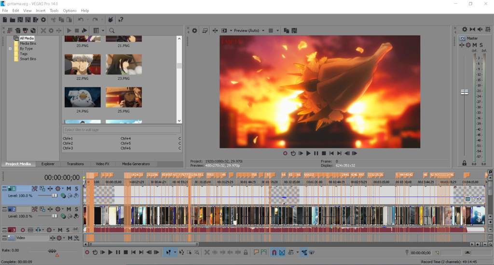Select the Normal Edit tool in timeline toolbar
Viewport: 494px width, 265px height.
(x=168, y=252)
